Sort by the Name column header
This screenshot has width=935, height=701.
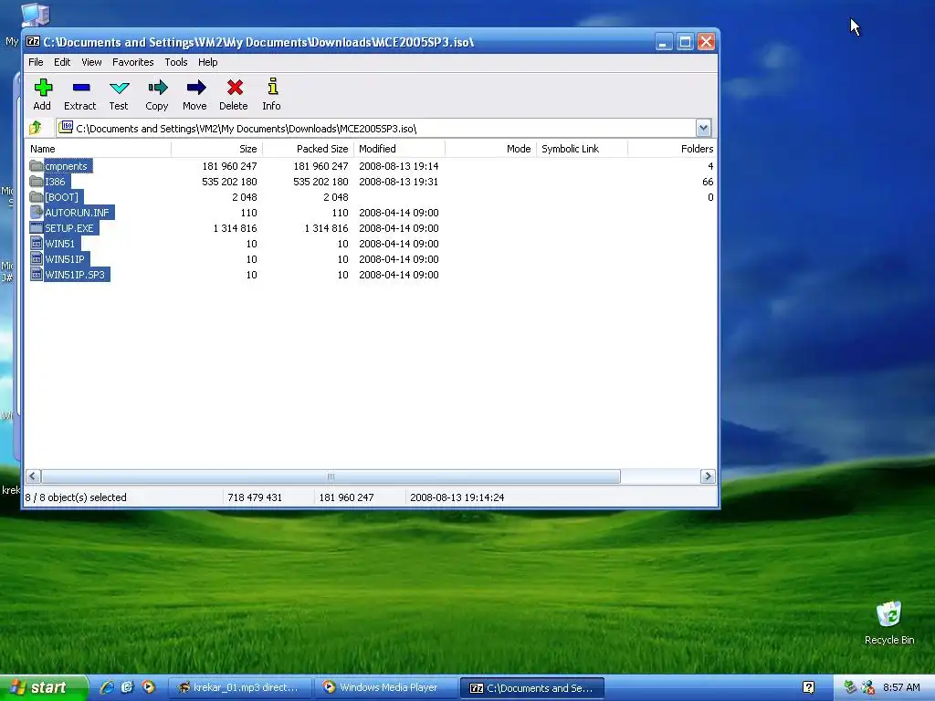pos(98,149)
